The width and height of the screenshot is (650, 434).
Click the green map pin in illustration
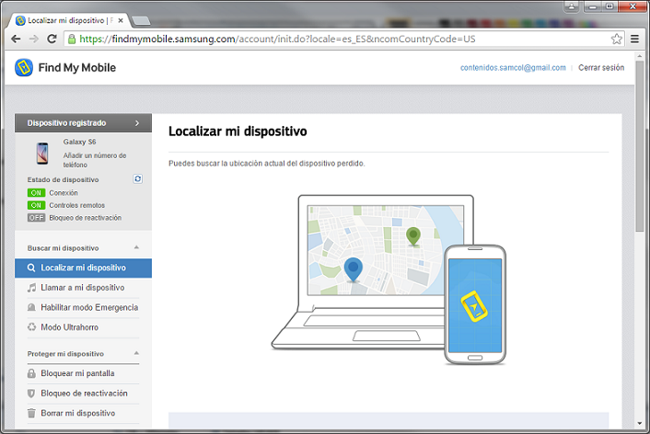(x=412, y=236)
